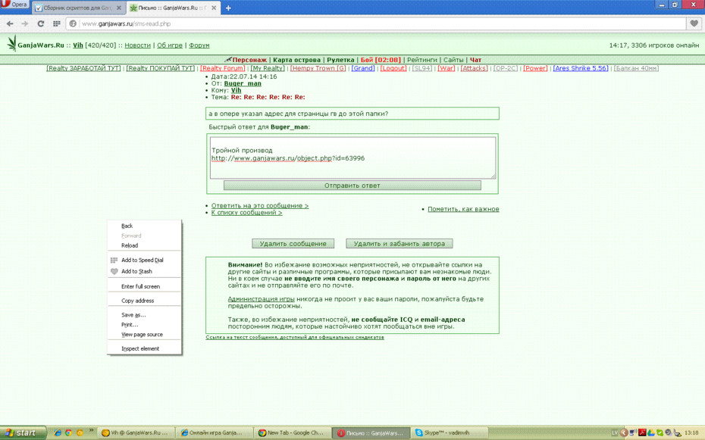
Task: Open the Администрация игры link
Action: pos(261,299)
